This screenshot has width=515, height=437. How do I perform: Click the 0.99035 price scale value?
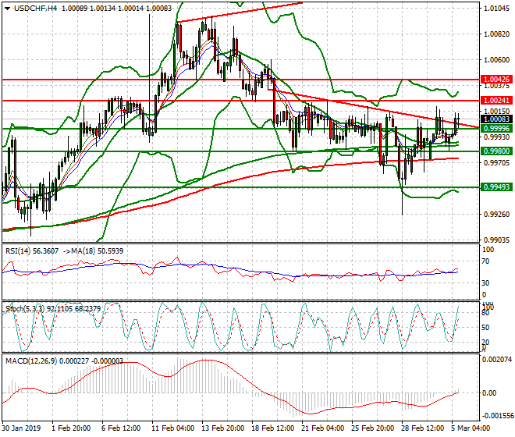pyautogui.click(x=497, y=240)
